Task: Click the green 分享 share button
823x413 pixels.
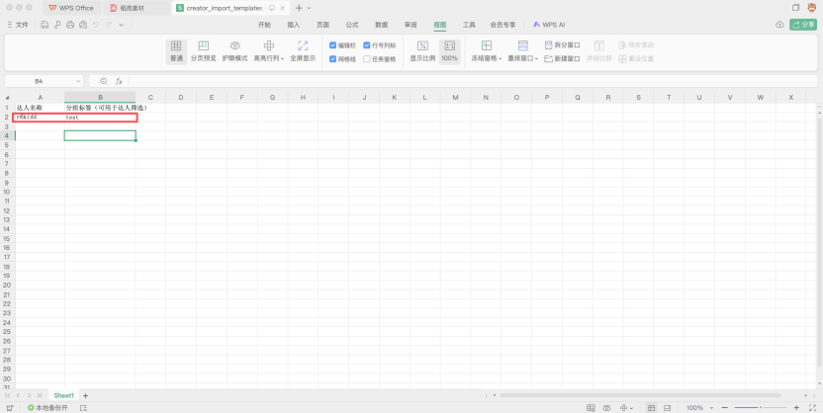Action: pyautogui.click(x=803, y=25)
